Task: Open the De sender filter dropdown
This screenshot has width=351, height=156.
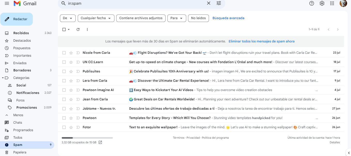Action: pos(68,18)
